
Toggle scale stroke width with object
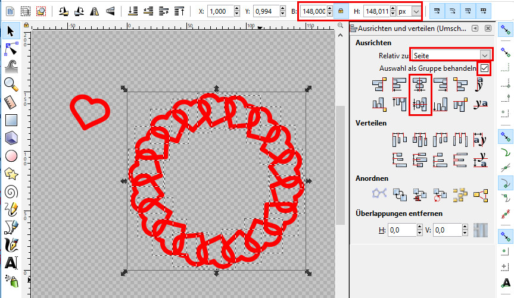click(438, 11)
